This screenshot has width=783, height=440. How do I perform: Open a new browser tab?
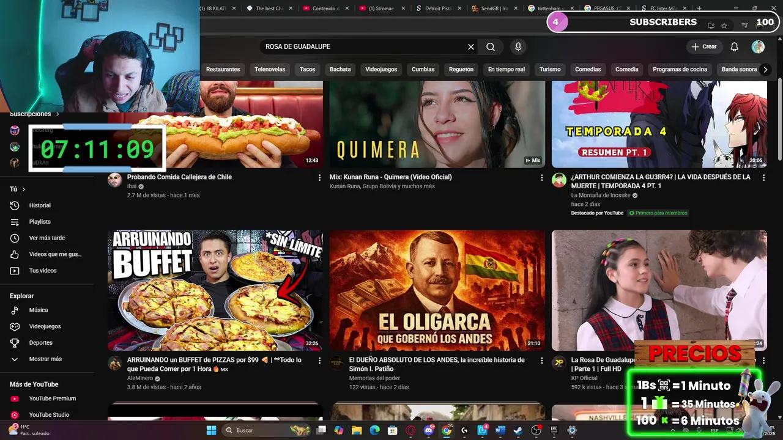click(699, 9)
